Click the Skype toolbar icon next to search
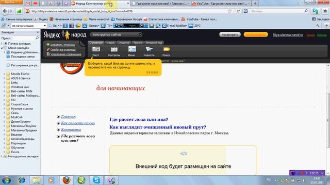Screen dimensions: 330x185 tap(315, 11)
